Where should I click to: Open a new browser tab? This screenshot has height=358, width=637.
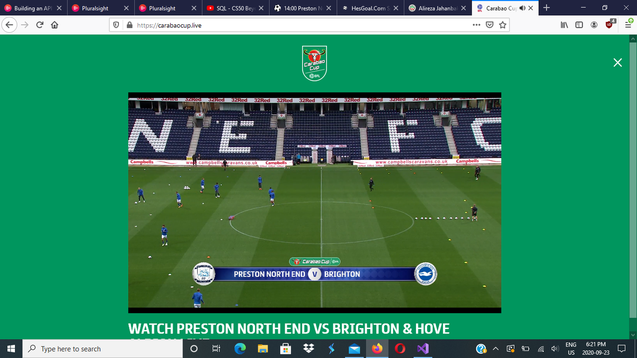(x=546, y=8)
